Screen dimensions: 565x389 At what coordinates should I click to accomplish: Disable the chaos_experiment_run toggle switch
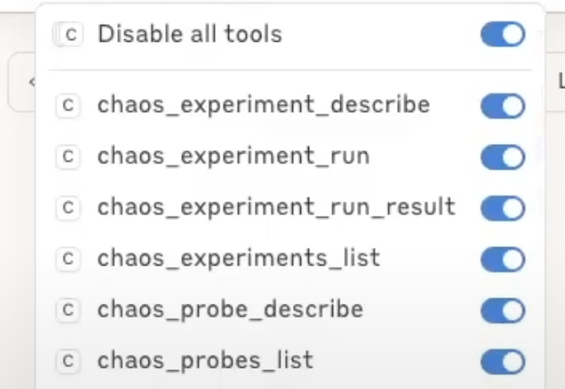(503, 157)
